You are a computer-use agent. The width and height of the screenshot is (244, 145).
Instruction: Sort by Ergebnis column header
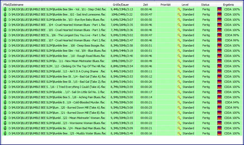coord(229,5)
